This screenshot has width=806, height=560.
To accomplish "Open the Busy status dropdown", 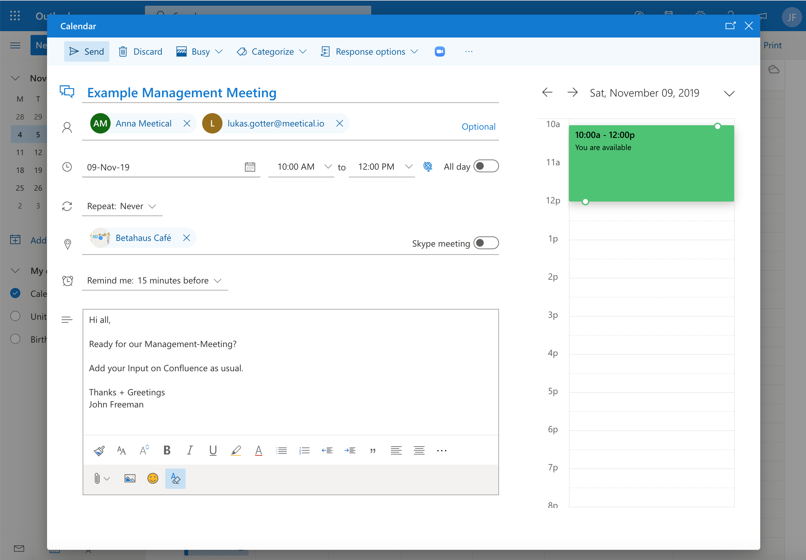I will tap(199, 51).
